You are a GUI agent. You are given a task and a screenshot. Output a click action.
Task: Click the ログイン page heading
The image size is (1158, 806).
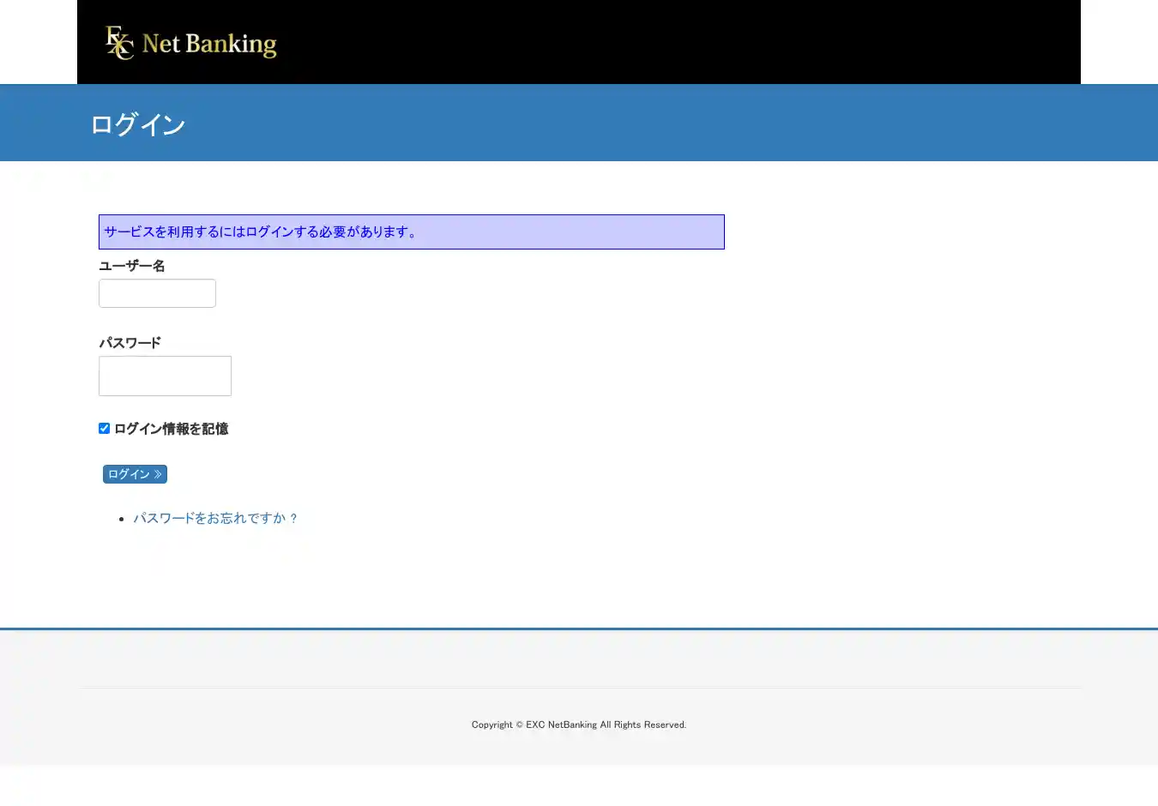[137, 124]
